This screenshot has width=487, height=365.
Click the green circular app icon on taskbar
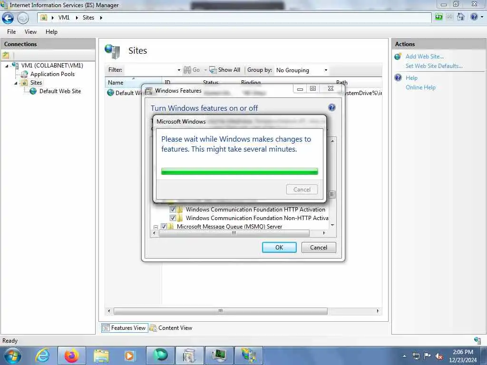[x=161, y=355]
